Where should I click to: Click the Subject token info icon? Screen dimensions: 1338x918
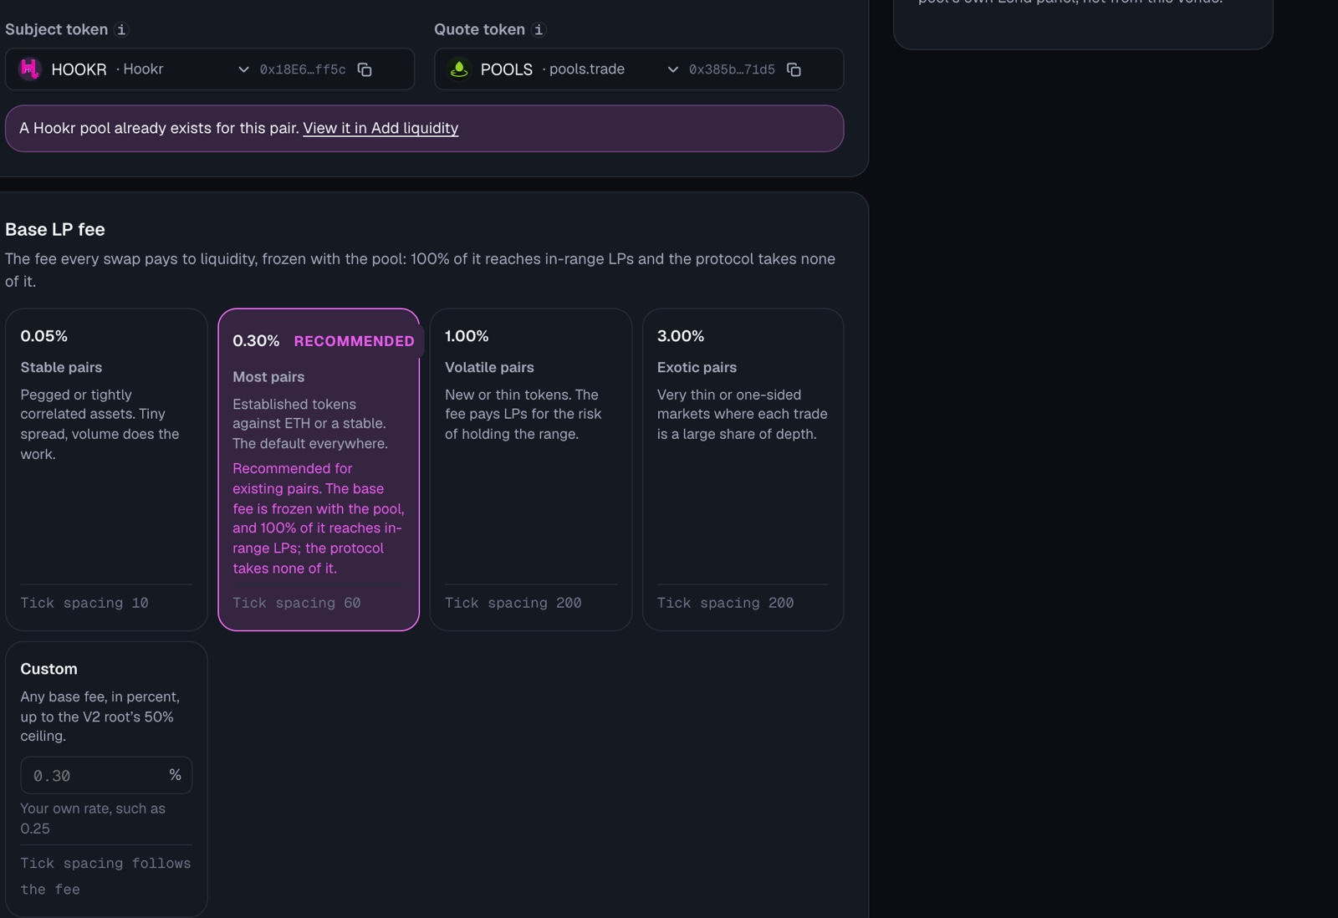click(x=121, y=29)
